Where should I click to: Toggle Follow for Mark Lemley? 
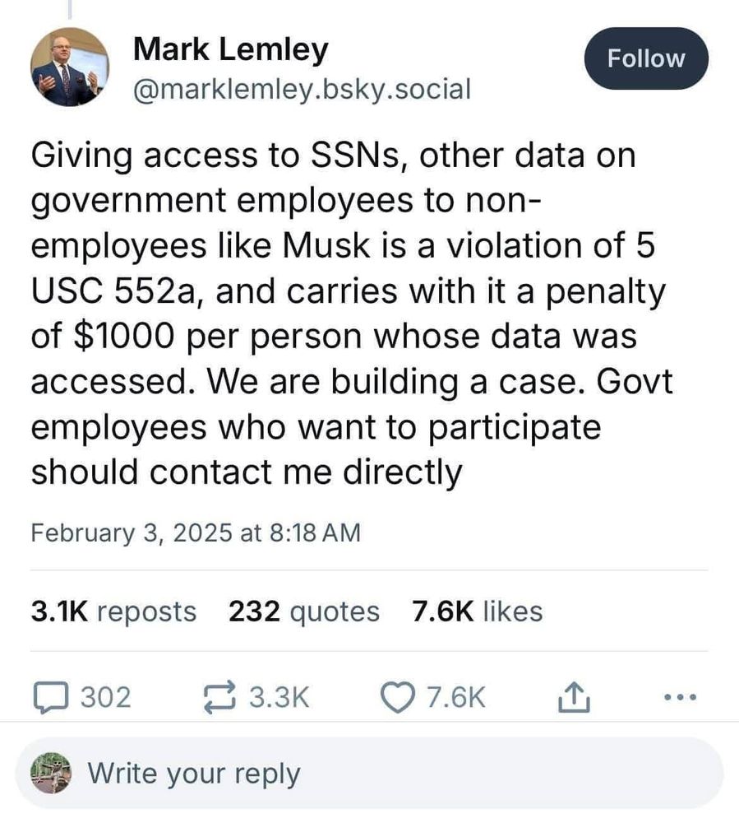coord(646,58)
